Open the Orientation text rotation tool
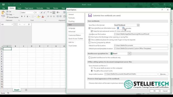The width and height of the screenshot is (173, 97). click(58, 12)
